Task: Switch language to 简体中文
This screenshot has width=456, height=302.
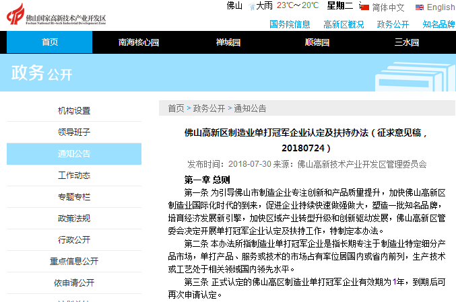Action: tap(388, 7)
